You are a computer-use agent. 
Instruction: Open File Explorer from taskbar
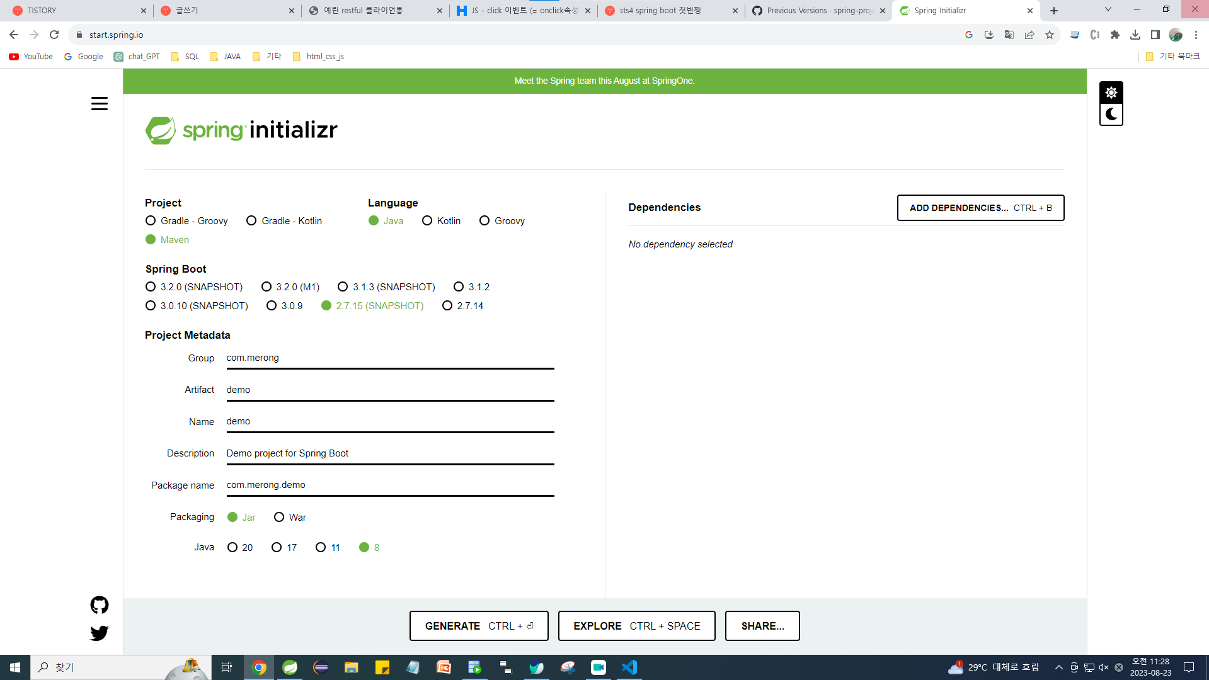352,667
